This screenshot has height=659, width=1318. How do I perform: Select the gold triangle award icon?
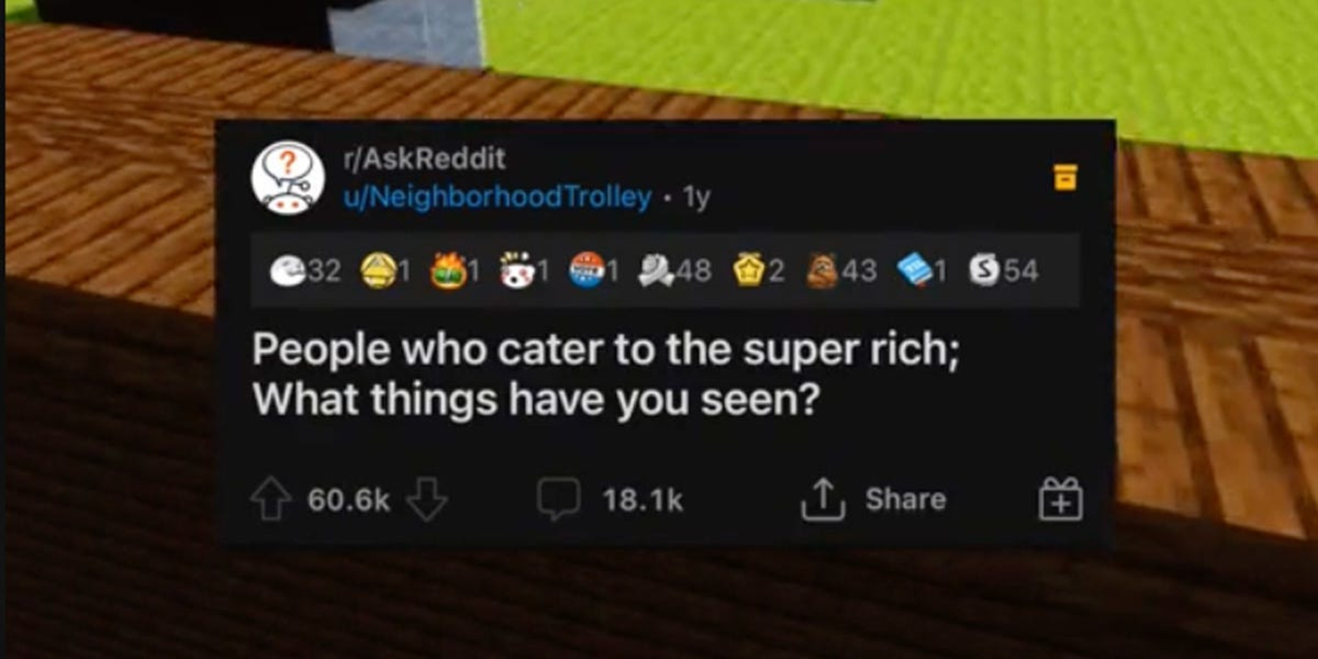click(378, 271)
